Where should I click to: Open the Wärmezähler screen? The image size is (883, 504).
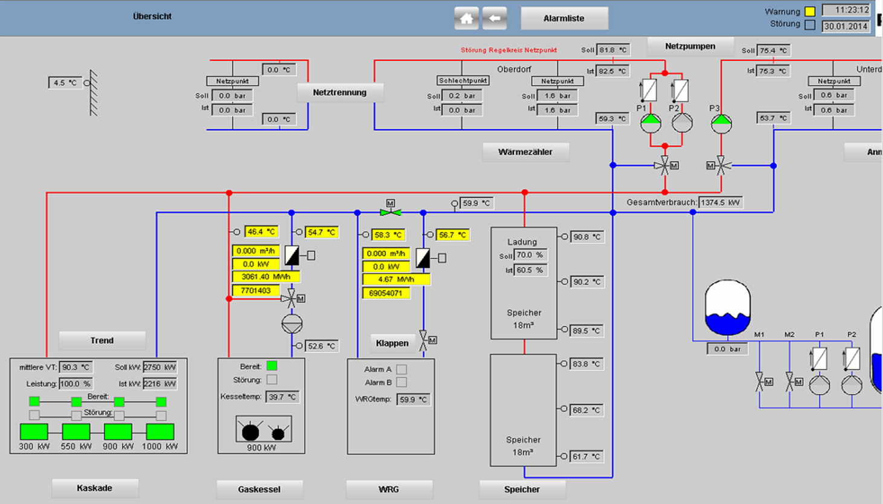click(x=525, y=152)
